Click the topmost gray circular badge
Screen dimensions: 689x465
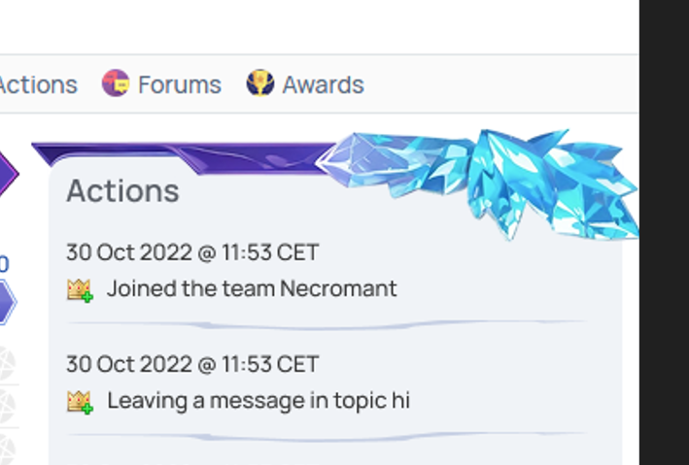click(6, 361)
